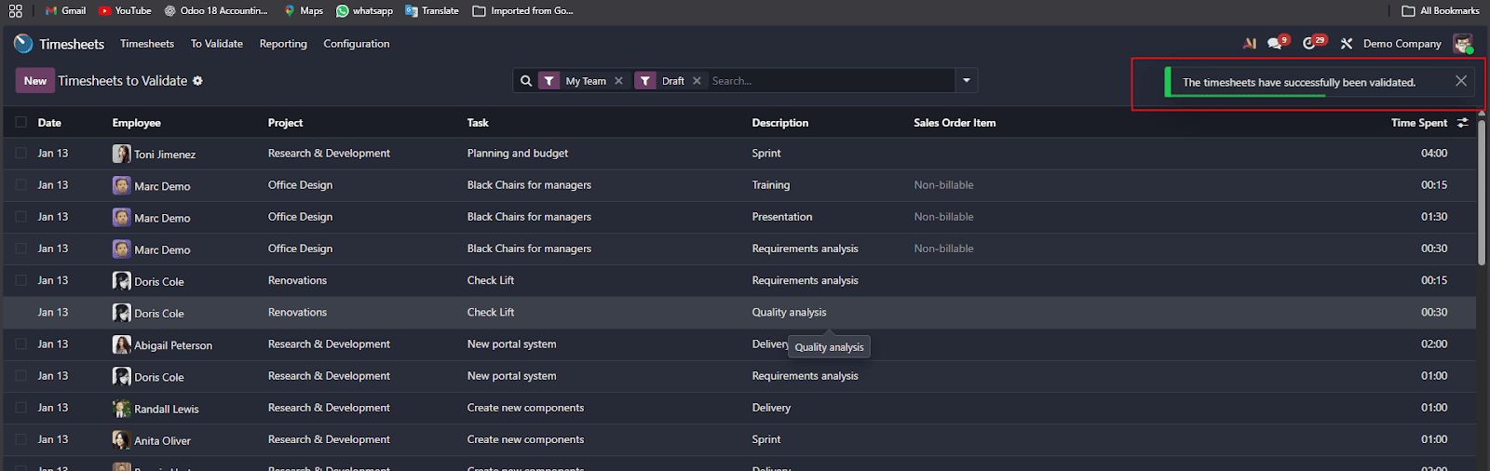Click the Timesheets app logo icon
1490x471 pixels.
click(x=23, y=44)
